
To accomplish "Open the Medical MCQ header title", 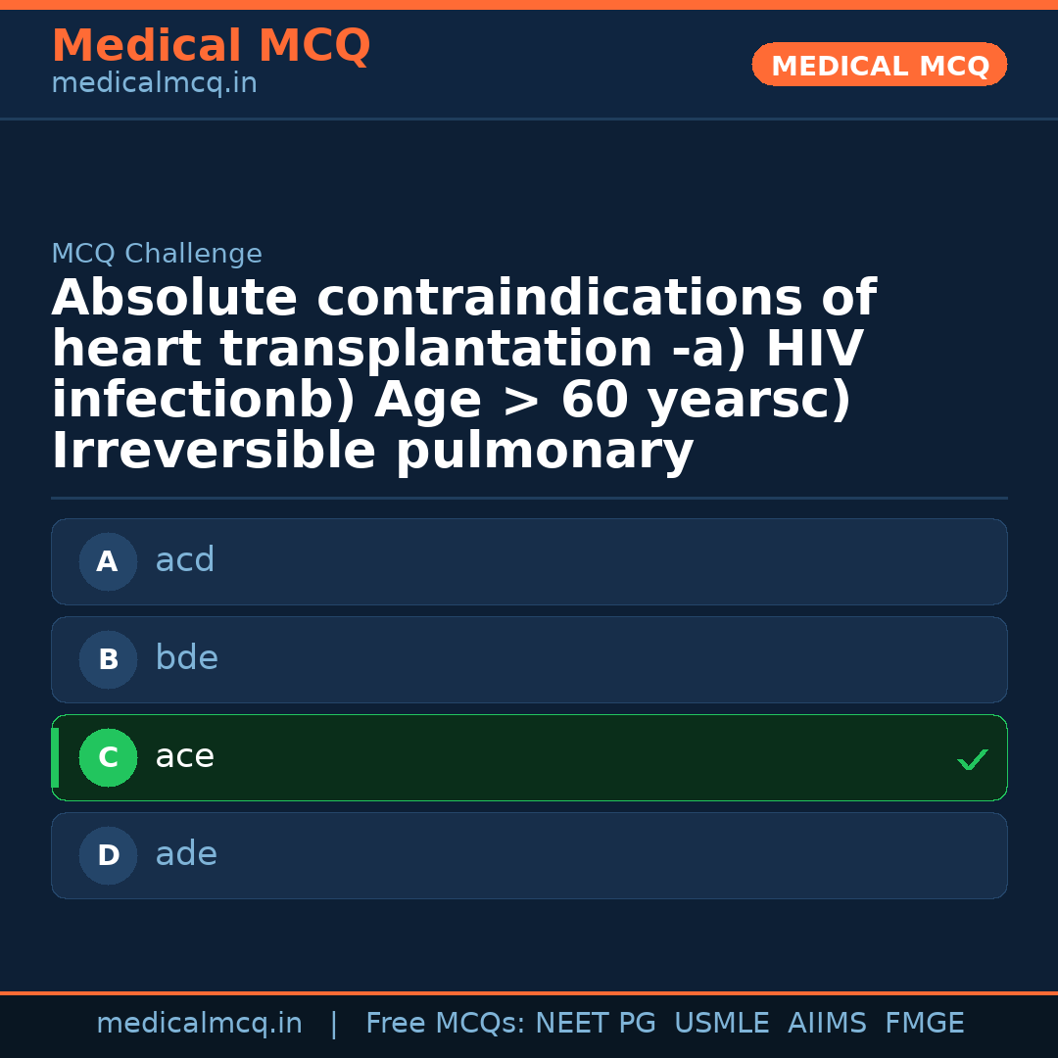I will (211, 46).
